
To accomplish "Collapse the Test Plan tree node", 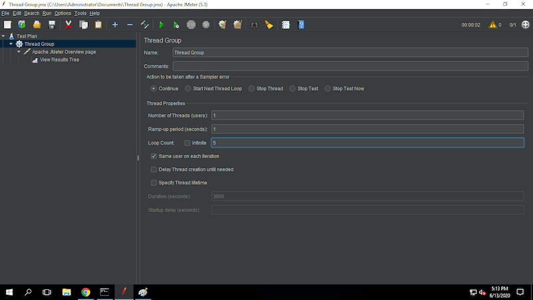I will 3,36.
